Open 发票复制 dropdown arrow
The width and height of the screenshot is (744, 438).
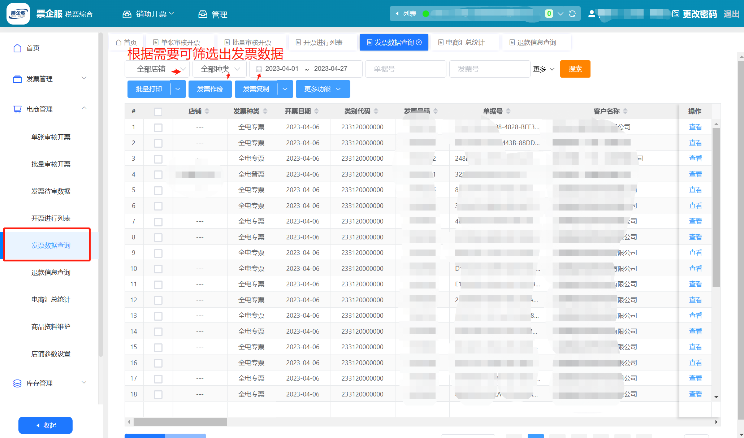pos(285,89)
